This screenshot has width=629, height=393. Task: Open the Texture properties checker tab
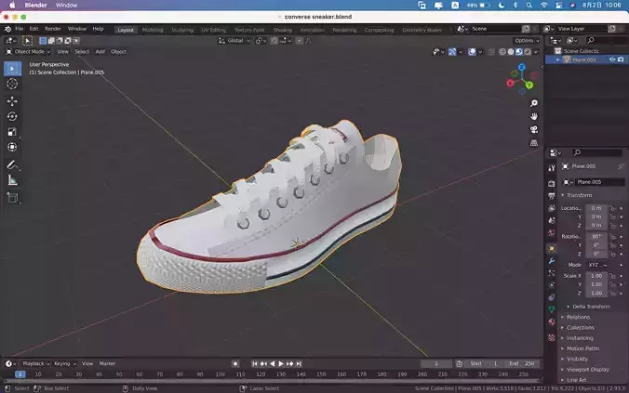[x=552, y=337]
